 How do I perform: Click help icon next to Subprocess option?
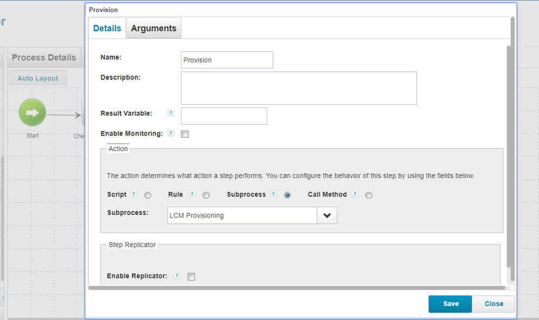pyautogui.click(x=273, y=194)
